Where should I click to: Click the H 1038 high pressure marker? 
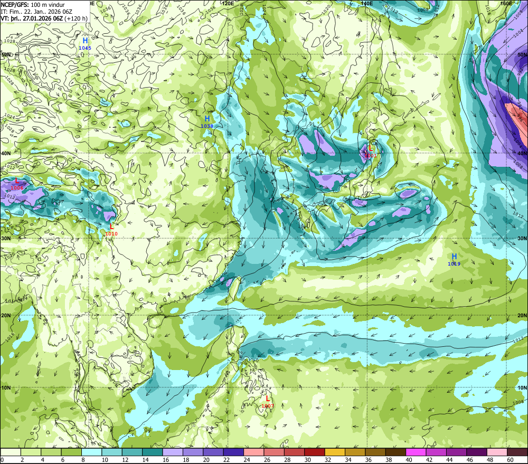point(207,122)
